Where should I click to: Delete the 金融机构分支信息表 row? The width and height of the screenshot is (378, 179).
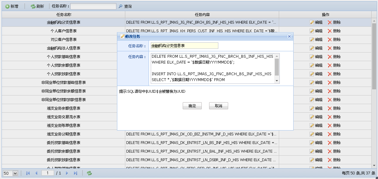[334, 22]
